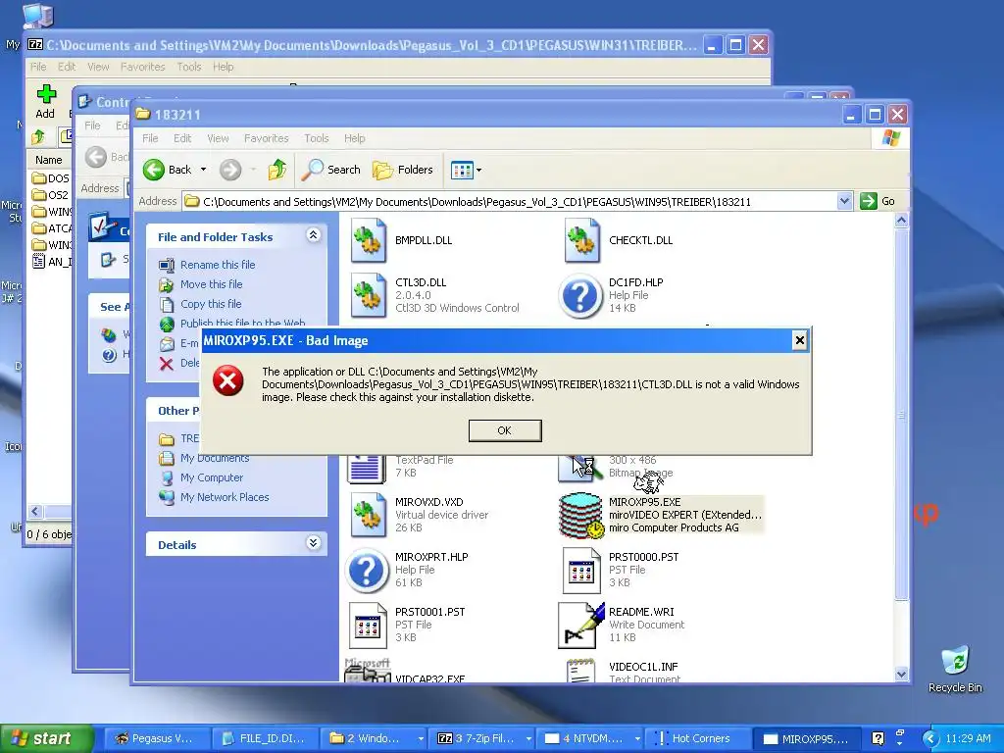
Task: Click the Add button in 7-Zip window
Action: point(45,102)
